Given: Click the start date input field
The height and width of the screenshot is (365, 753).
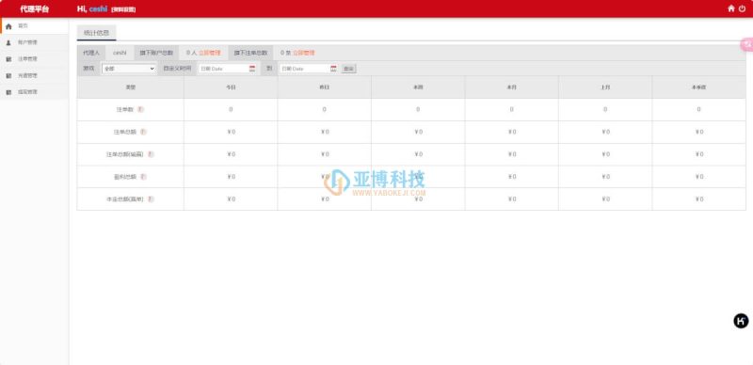Looking at the screenshot, I should [228, 69].
